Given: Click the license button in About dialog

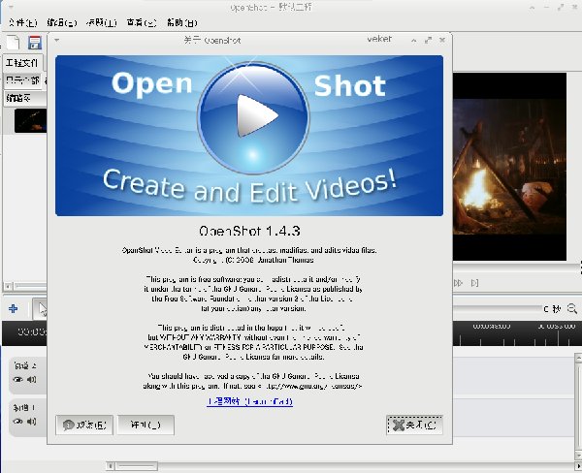Looking at the screenshot, I should pos(145,425).
